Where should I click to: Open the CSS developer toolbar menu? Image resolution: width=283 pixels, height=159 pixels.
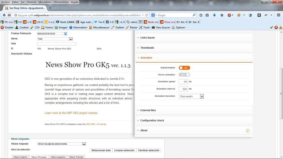point(36,28)
